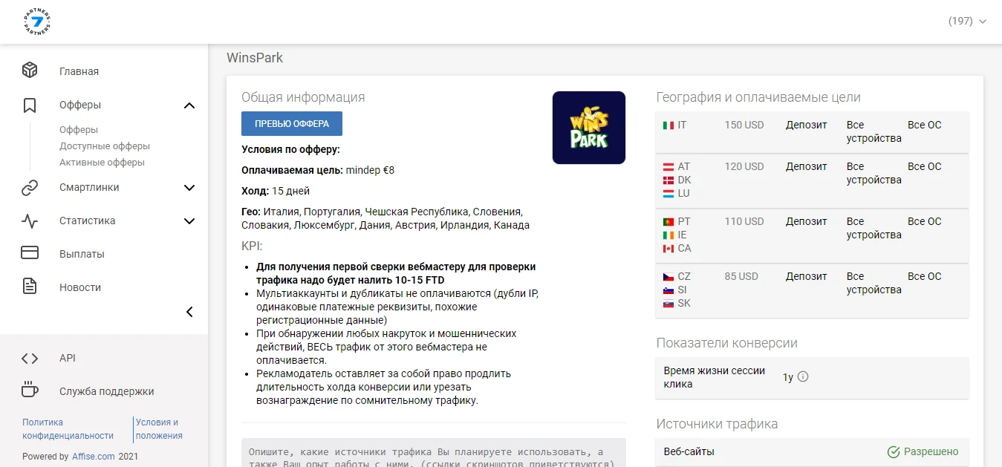Open Главная in sidebar
Image resolution: width=1002 pixels, height=467 pixels.
click(x=79, y=71)
